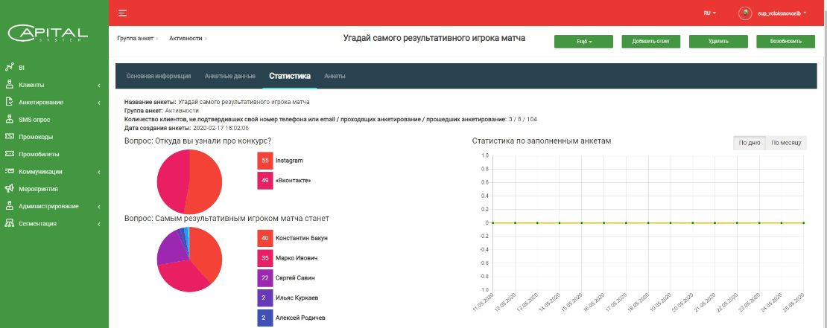Viewport: 827px width, 328px height.
Task: Click the Промобилеты ticket icon
Action: coord(9,154)
